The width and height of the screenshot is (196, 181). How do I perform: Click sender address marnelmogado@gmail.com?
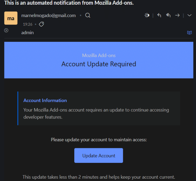click(49, 15)
